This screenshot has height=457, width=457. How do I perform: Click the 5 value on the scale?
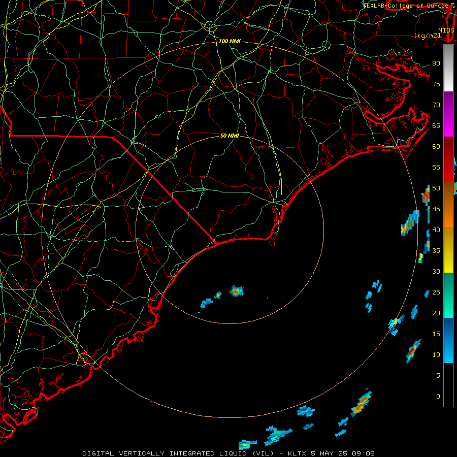click(438, 376)
